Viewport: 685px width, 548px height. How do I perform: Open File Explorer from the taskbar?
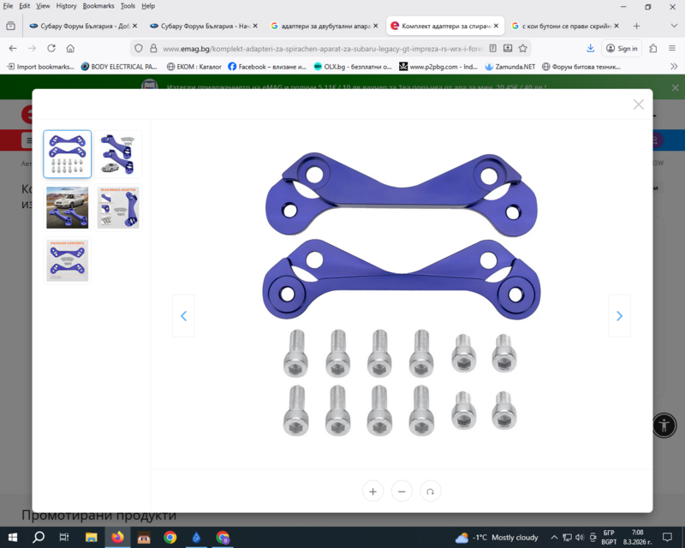click(91, 537)
